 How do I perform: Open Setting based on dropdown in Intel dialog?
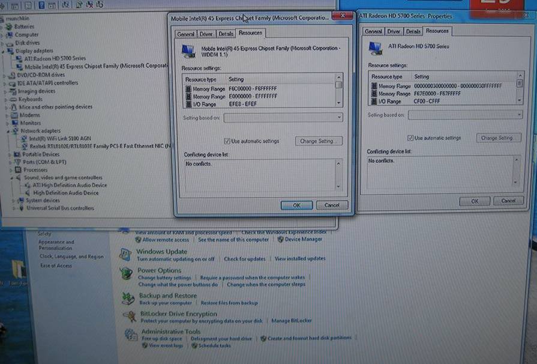pos(283,118)
